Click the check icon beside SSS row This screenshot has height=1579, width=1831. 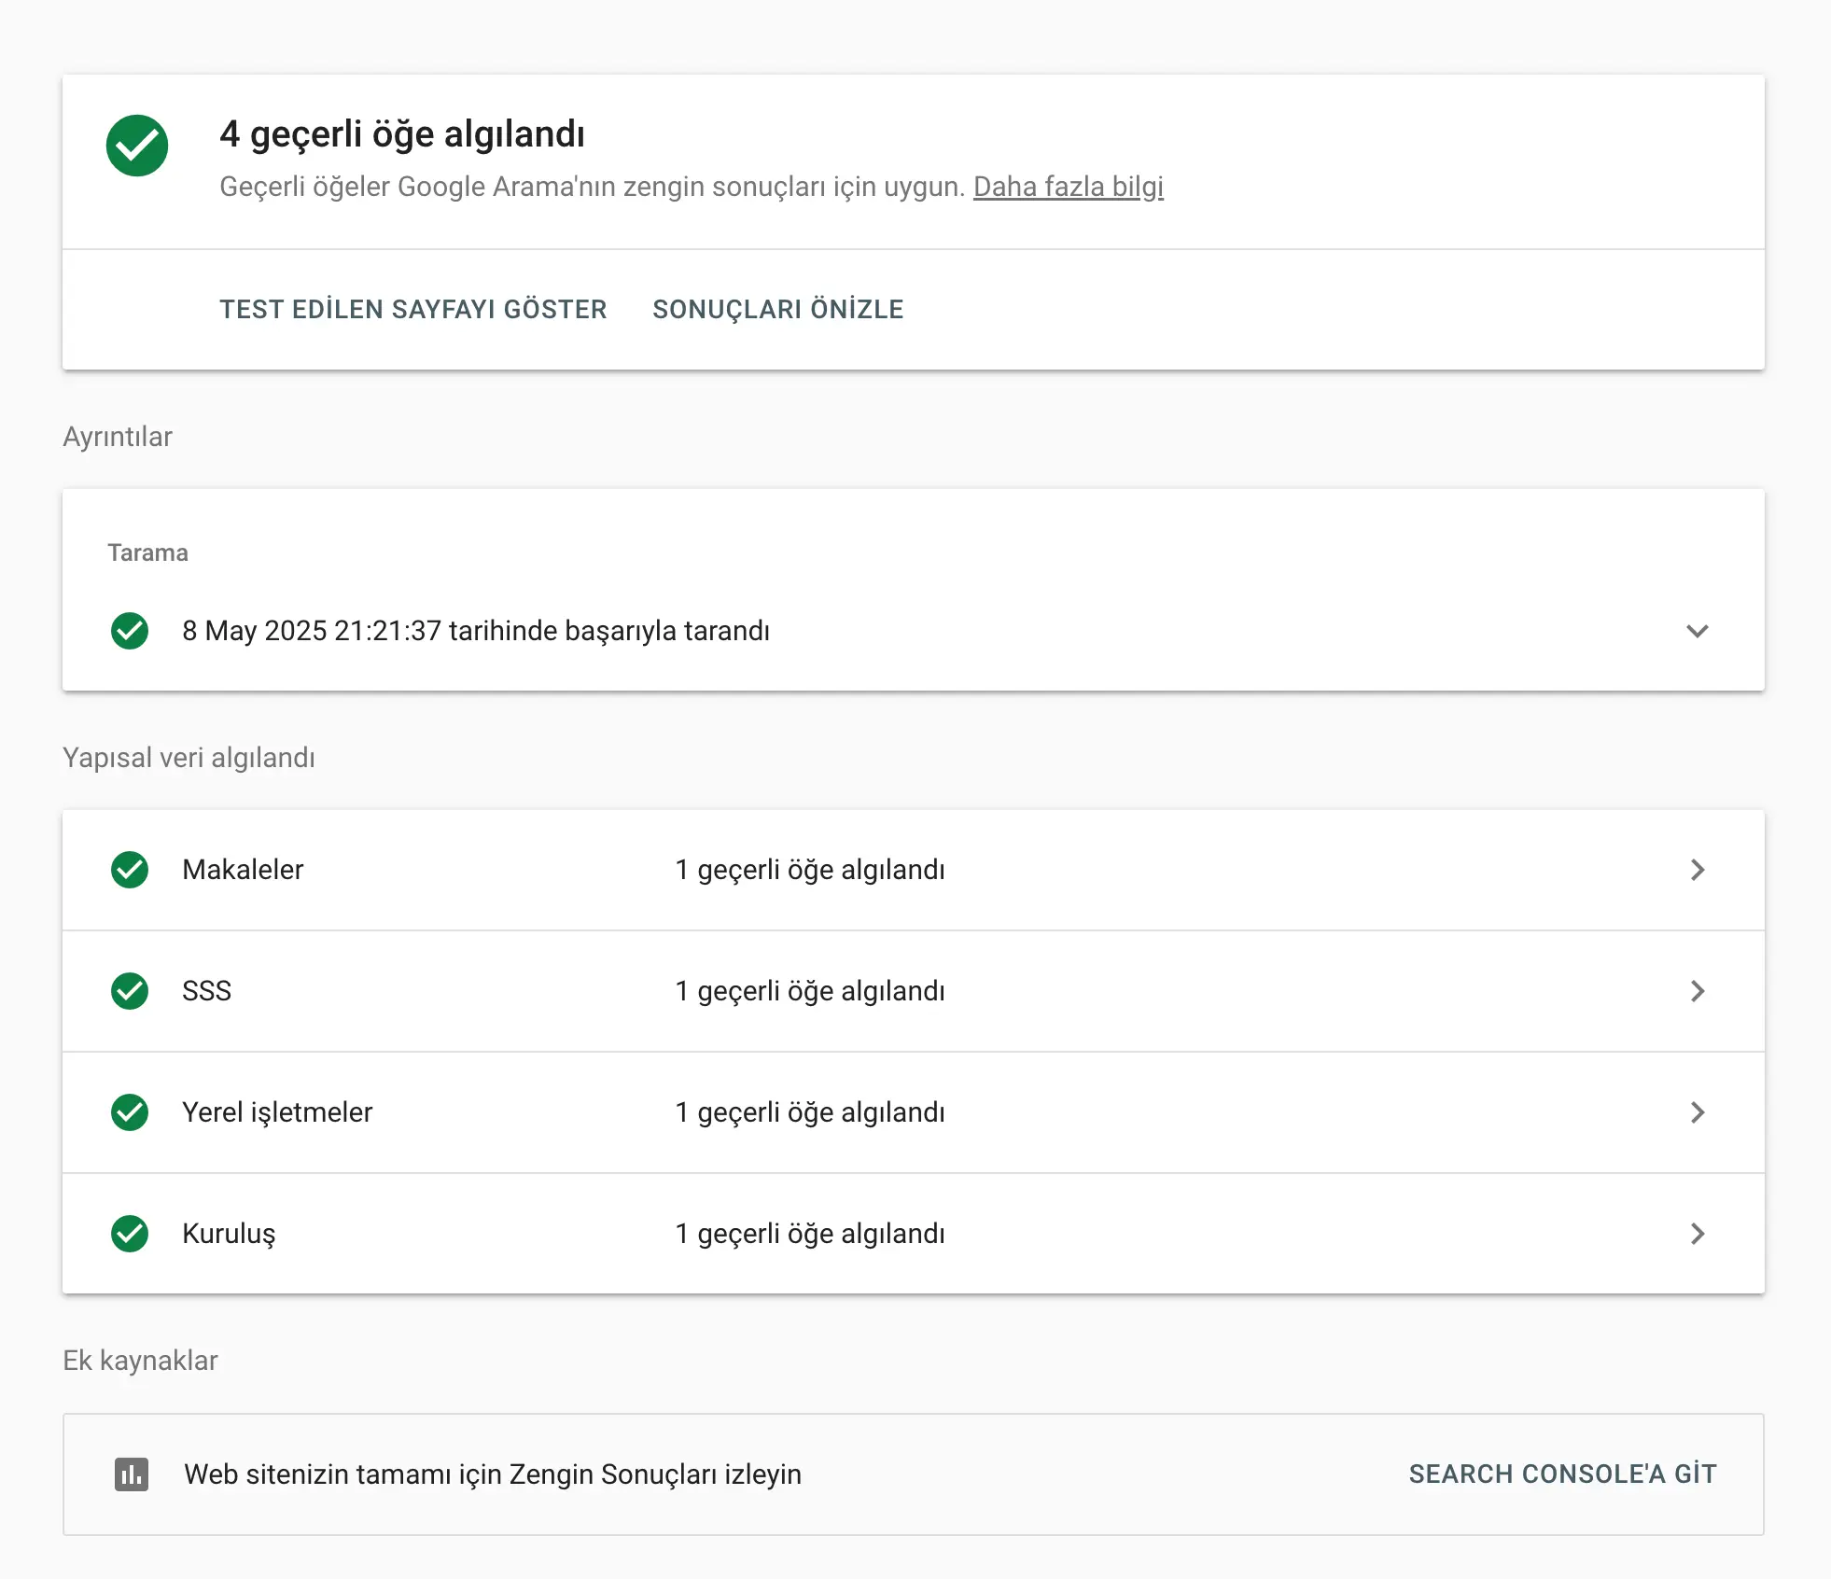coord(129,991)
